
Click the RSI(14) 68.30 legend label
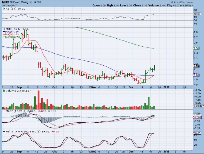15,9
